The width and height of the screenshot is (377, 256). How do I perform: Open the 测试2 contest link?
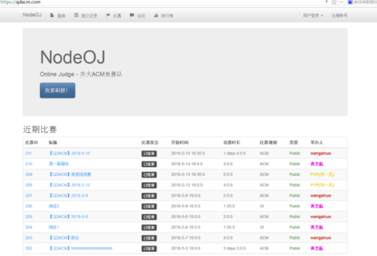[x=54, y=206]
